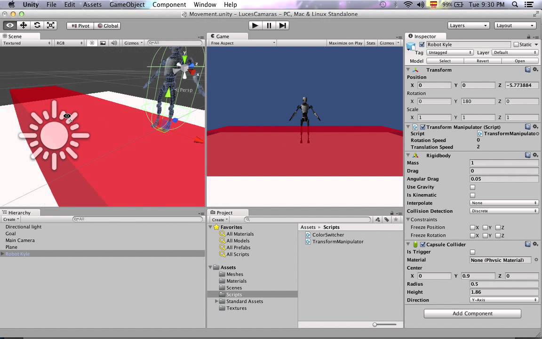The width and height of the screenshot is (542, 339).
Task: Click the volume icon in menu bar
Action: [421, 5]
